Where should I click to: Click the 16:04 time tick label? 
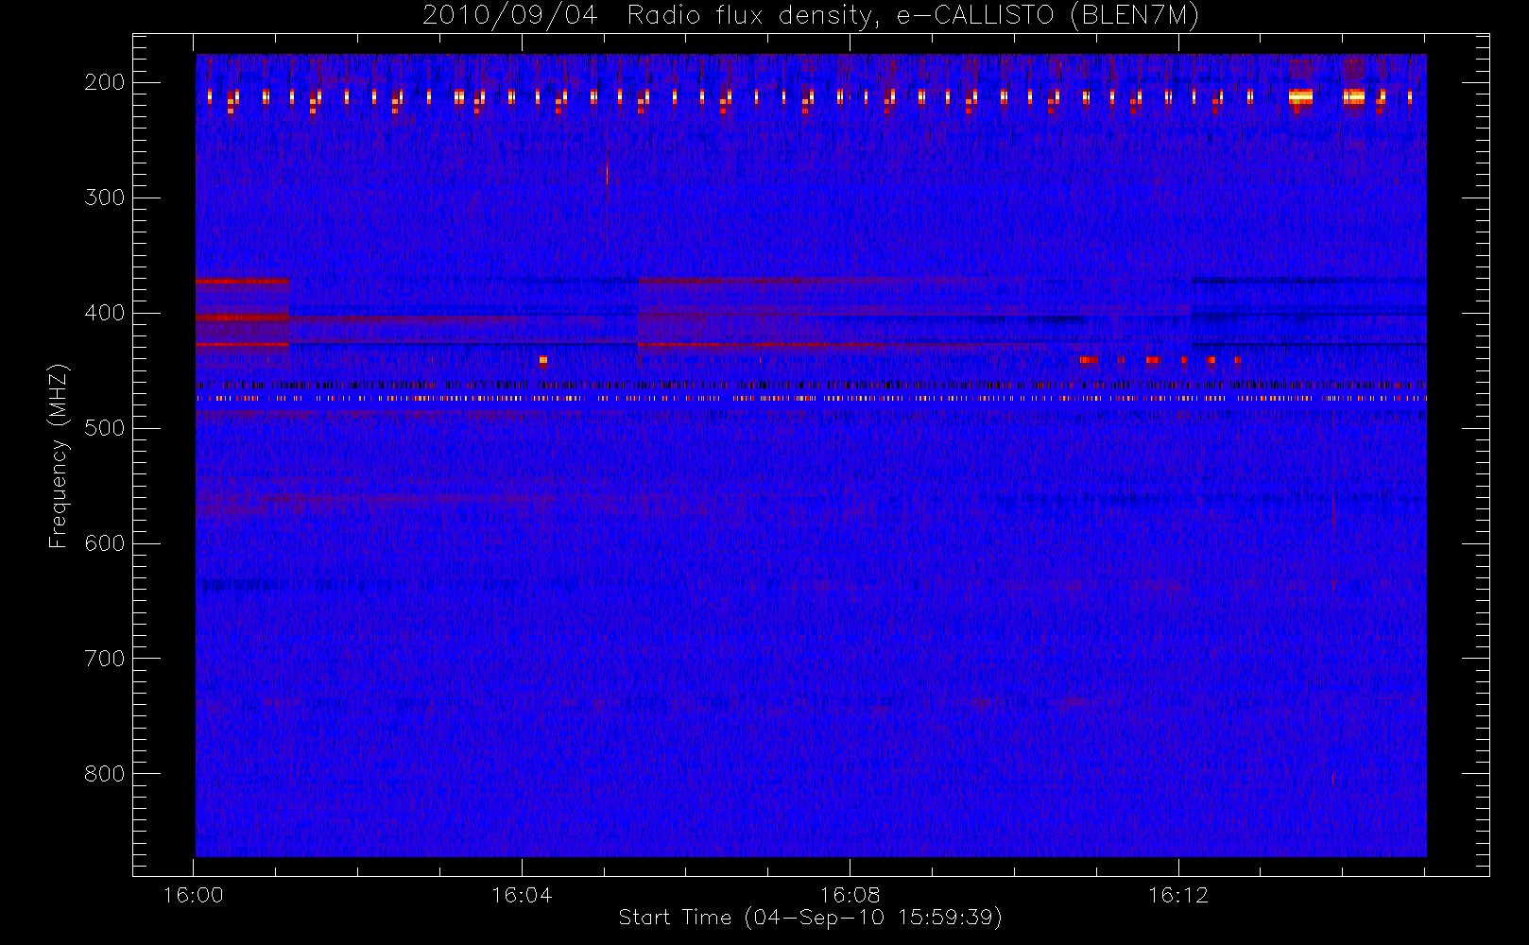click(x=522, y=895)
